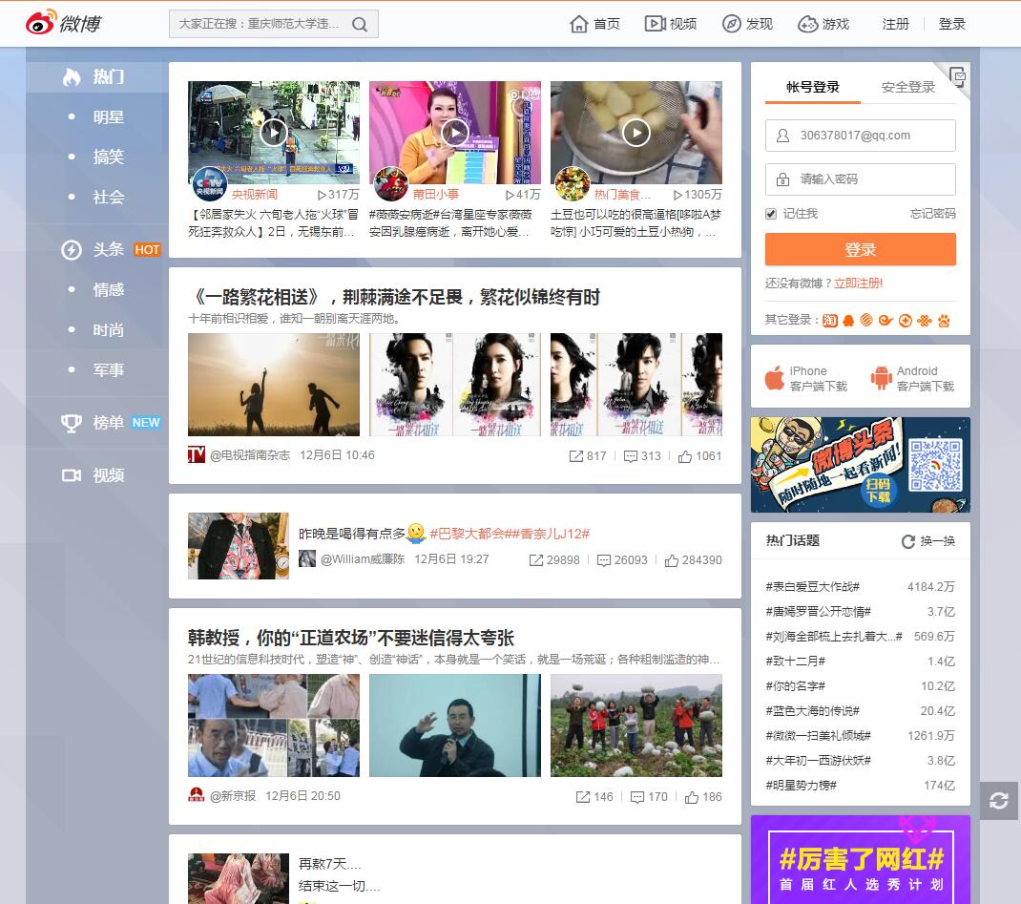Go to 首页 home in top navigation

(594, 24)
